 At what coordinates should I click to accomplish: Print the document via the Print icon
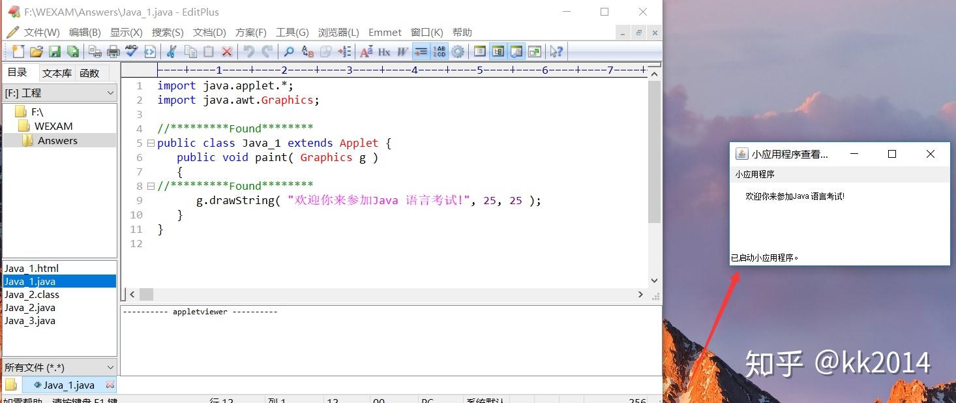tap(112, 51)
